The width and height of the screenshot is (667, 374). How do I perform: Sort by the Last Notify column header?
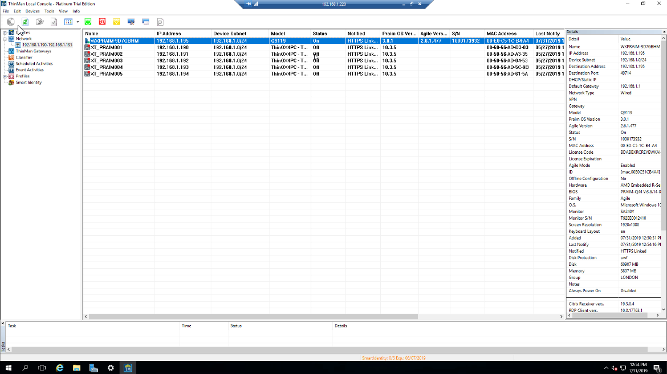(549, 34)
